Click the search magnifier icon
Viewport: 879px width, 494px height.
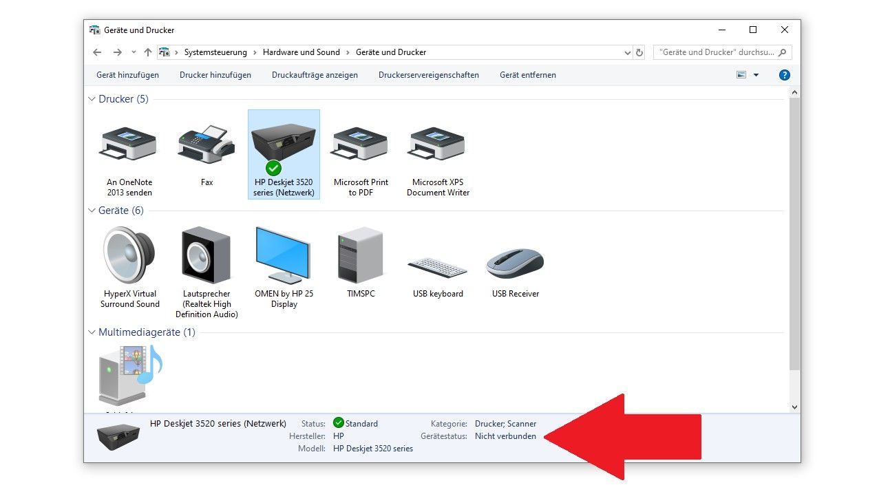pos(783,52)
